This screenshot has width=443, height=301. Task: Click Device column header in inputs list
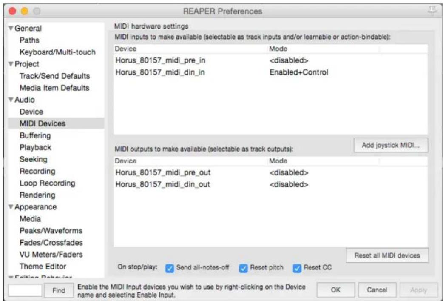point(191,49)
